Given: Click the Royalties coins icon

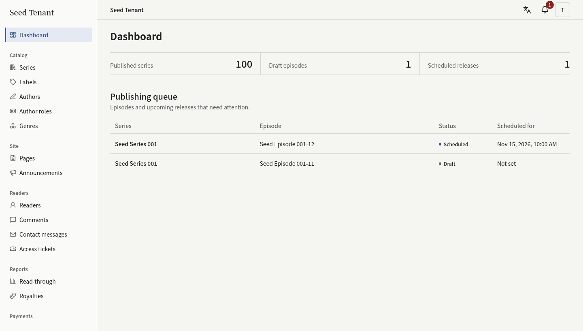Looking at the screenshot, I should point(13,296).
